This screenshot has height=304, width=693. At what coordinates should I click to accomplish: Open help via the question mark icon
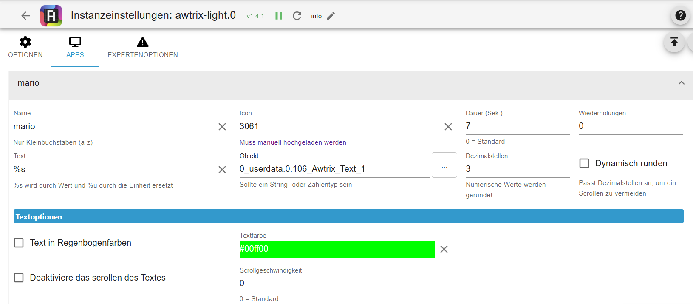point(680,15)
